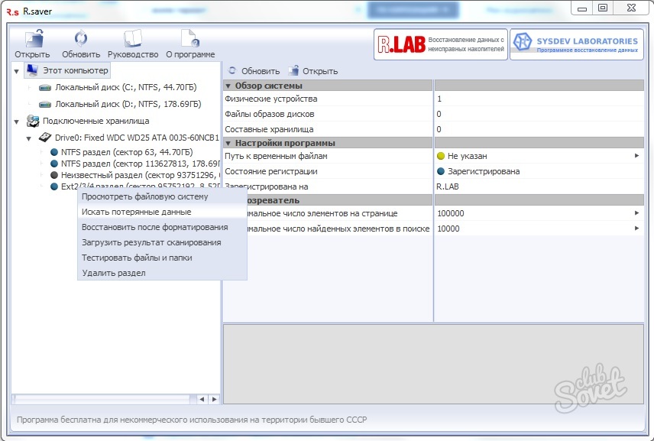Click the left panel horizontal scrollbar right arrow
The height and width of the screenshot is (441, 654).
pyautogui.click(x=213, y=399)
